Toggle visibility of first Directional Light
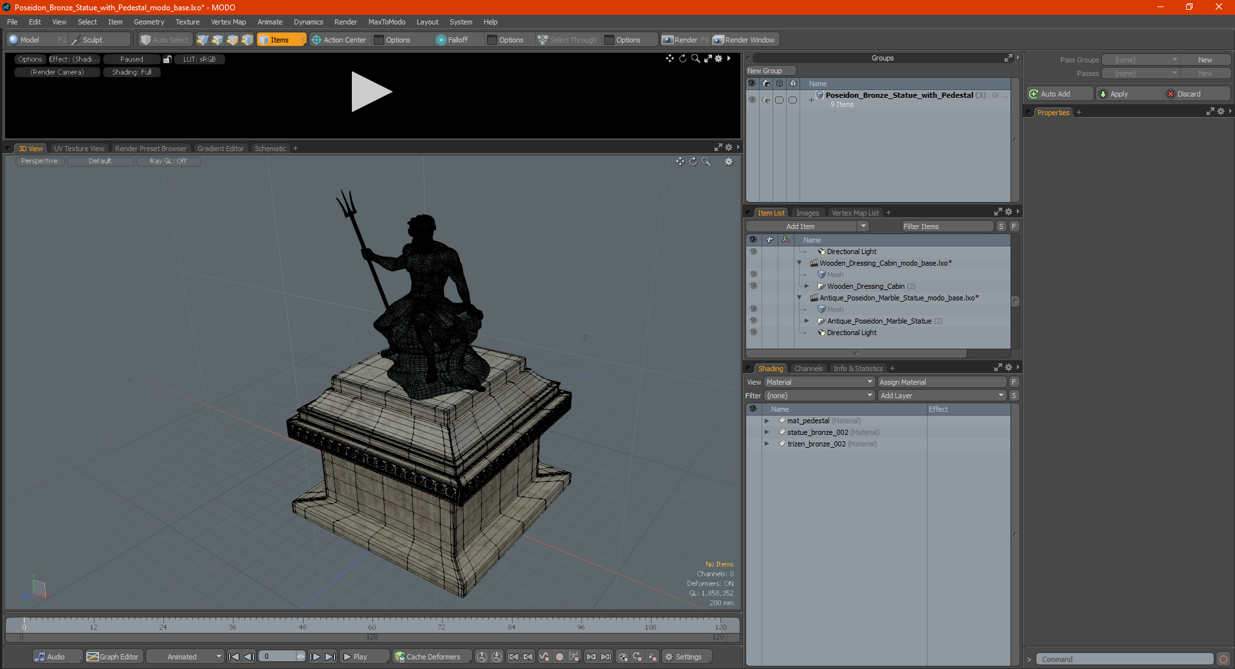The width and height of the screenshot is (1235, 669). tap(753, 252)
